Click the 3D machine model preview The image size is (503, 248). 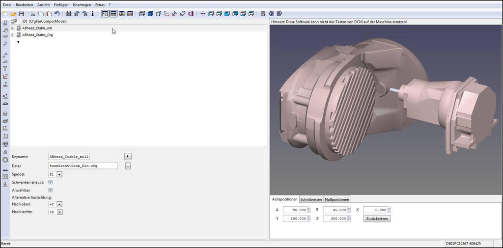pos(386,110)
